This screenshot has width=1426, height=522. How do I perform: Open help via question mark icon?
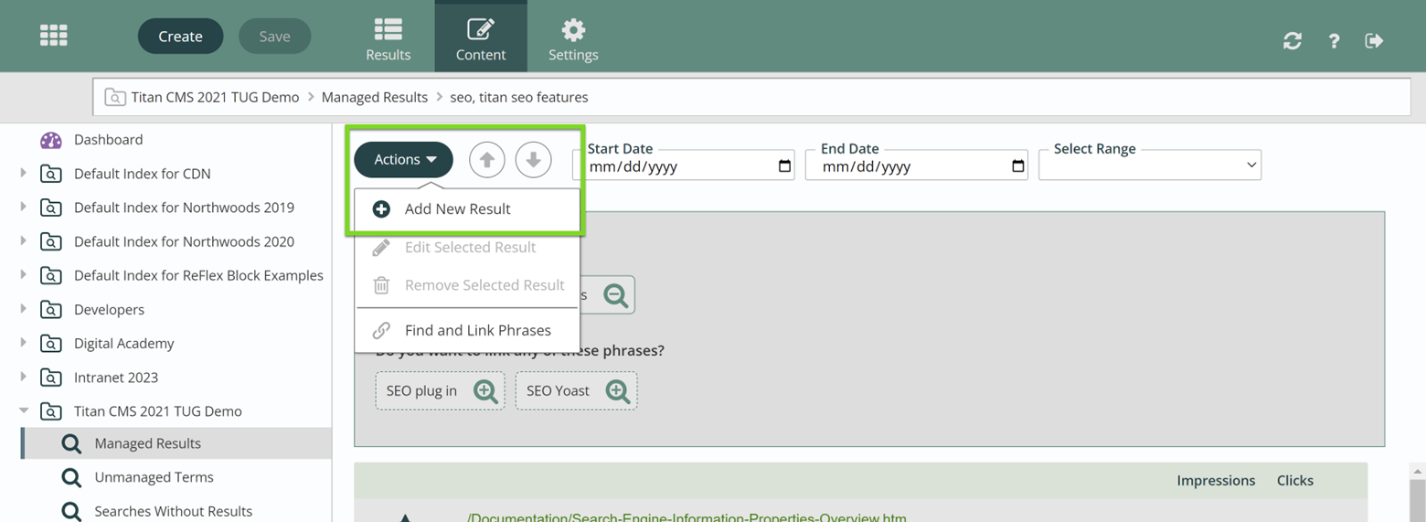tap(1334, 40)
